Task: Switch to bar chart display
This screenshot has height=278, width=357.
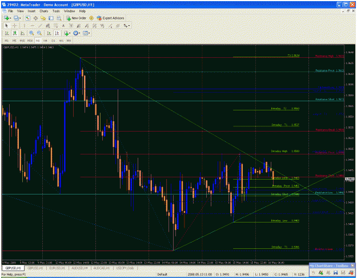Action: (7, 33)
